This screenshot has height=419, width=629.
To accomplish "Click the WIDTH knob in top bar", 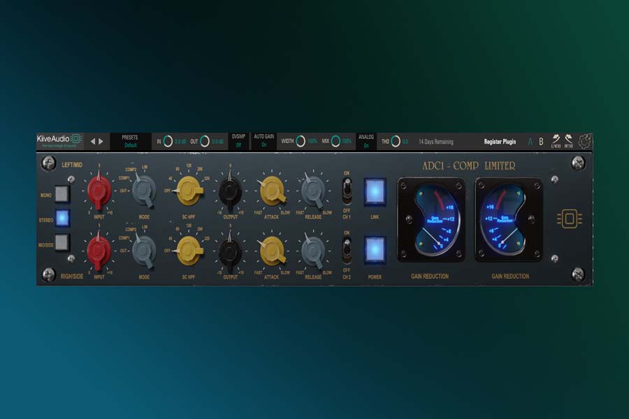I will [301, 141].
